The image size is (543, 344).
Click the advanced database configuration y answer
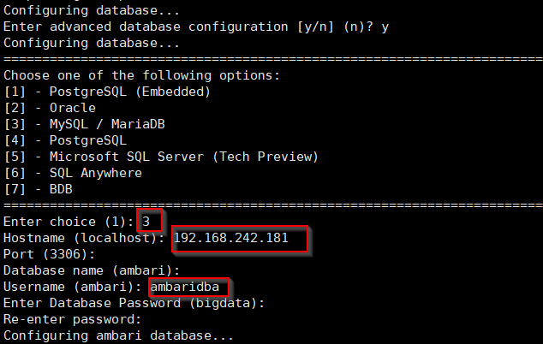click(385, 27)
